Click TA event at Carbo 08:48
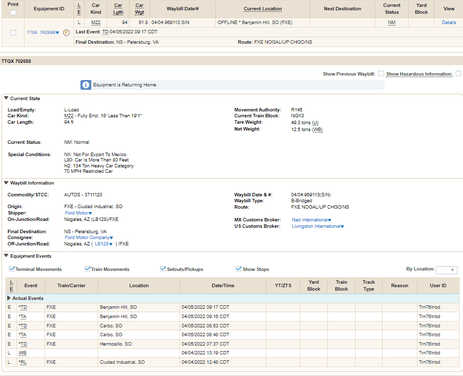This screenshot has height=376, width=463. pyautogui.click(x=23, y=335)
